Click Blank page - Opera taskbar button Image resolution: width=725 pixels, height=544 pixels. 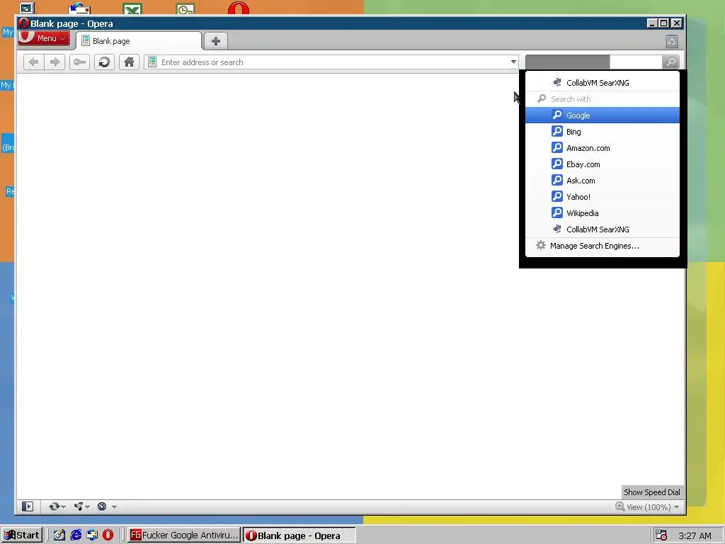(299, 535)
